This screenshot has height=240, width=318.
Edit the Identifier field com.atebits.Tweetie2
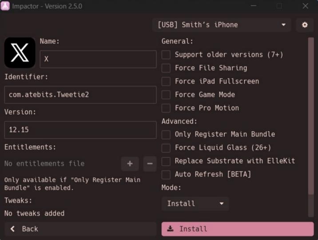click(x=80, y=95)
